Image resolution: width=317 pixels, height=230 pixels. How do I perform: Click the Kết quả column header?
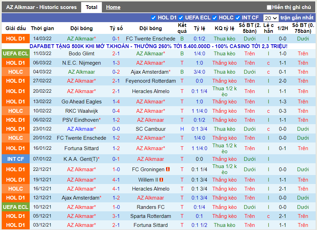click(182, 28)
